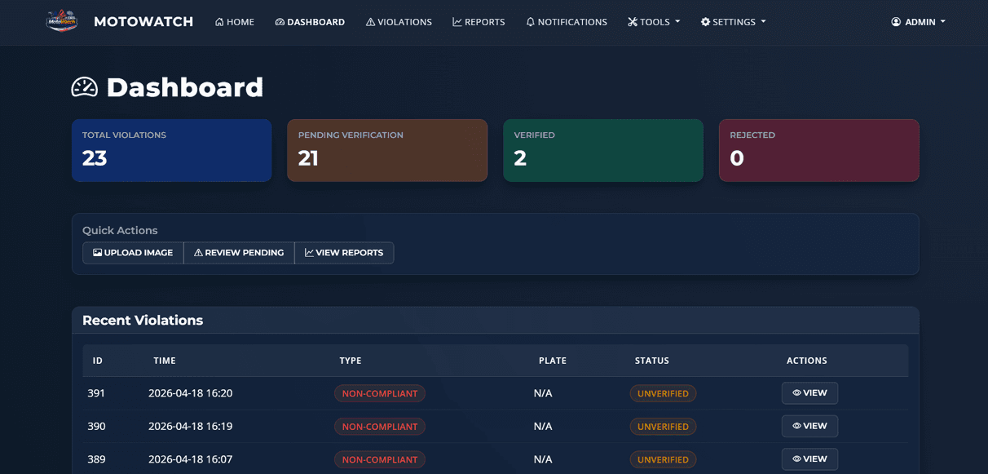
Task: Select the Rejected stat card
Action: click(x=819, y=151)
